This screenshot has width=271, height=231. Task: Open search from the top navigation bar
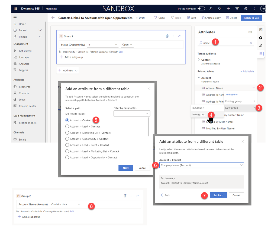coord(211,8)
